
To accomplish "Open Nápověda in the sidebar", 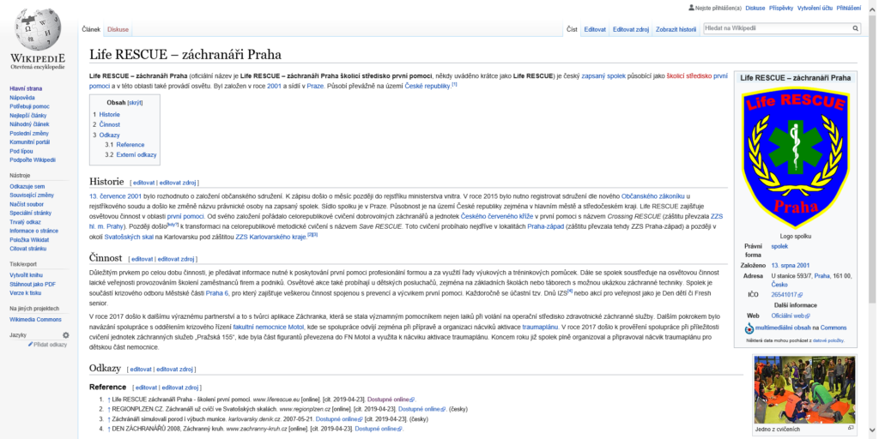I will coord(21,98).
